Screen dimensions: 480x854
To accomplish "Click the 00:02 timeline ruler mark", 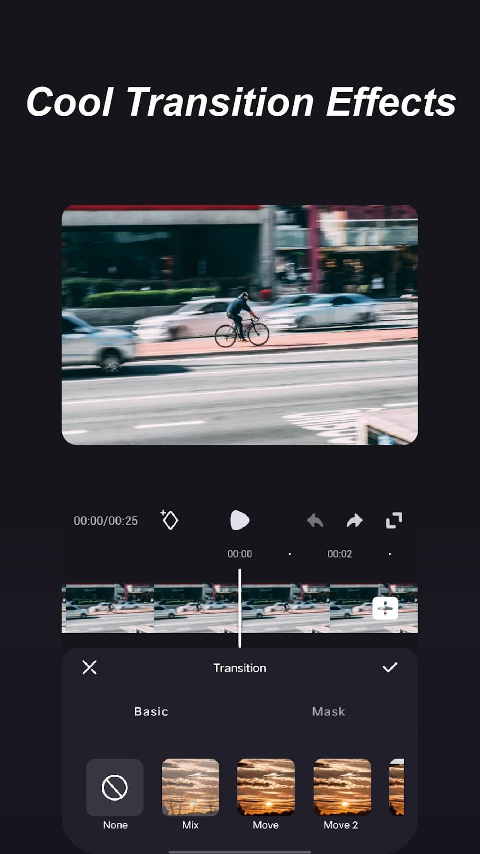I will pyautogui.click(x=339, y=554).
